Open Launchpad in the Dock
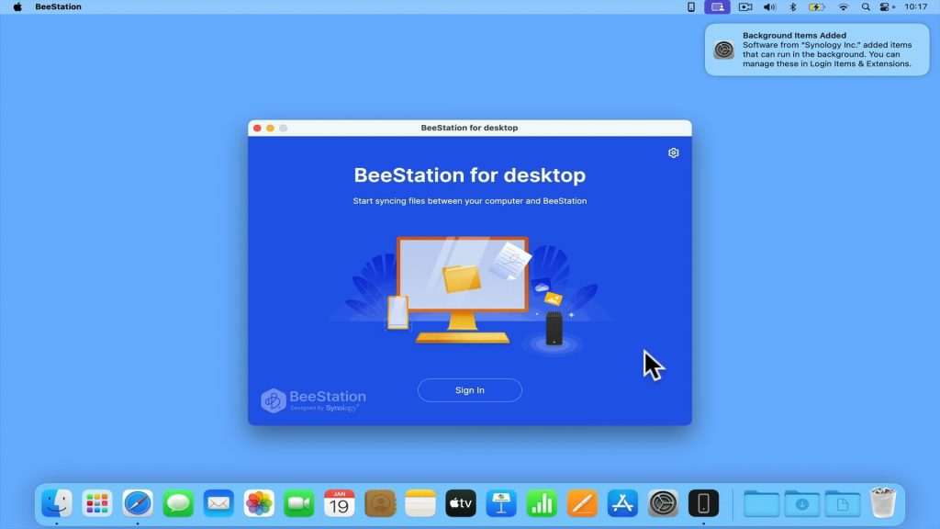Screen dimensions: 940x529 click(97, 502)
